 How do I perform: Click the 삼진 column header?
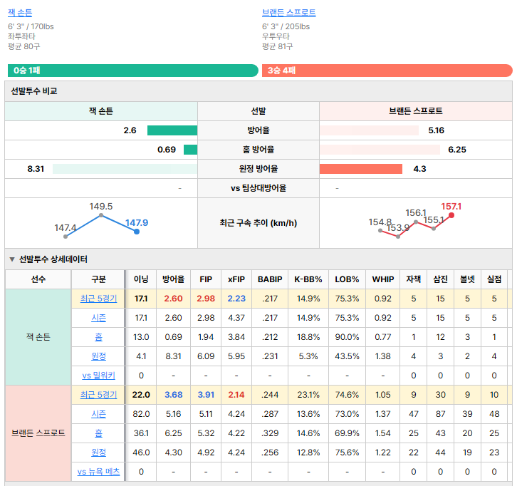click(x=441, y=279)
